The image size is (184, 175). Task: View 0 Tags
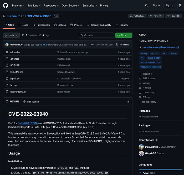point(44,35)
